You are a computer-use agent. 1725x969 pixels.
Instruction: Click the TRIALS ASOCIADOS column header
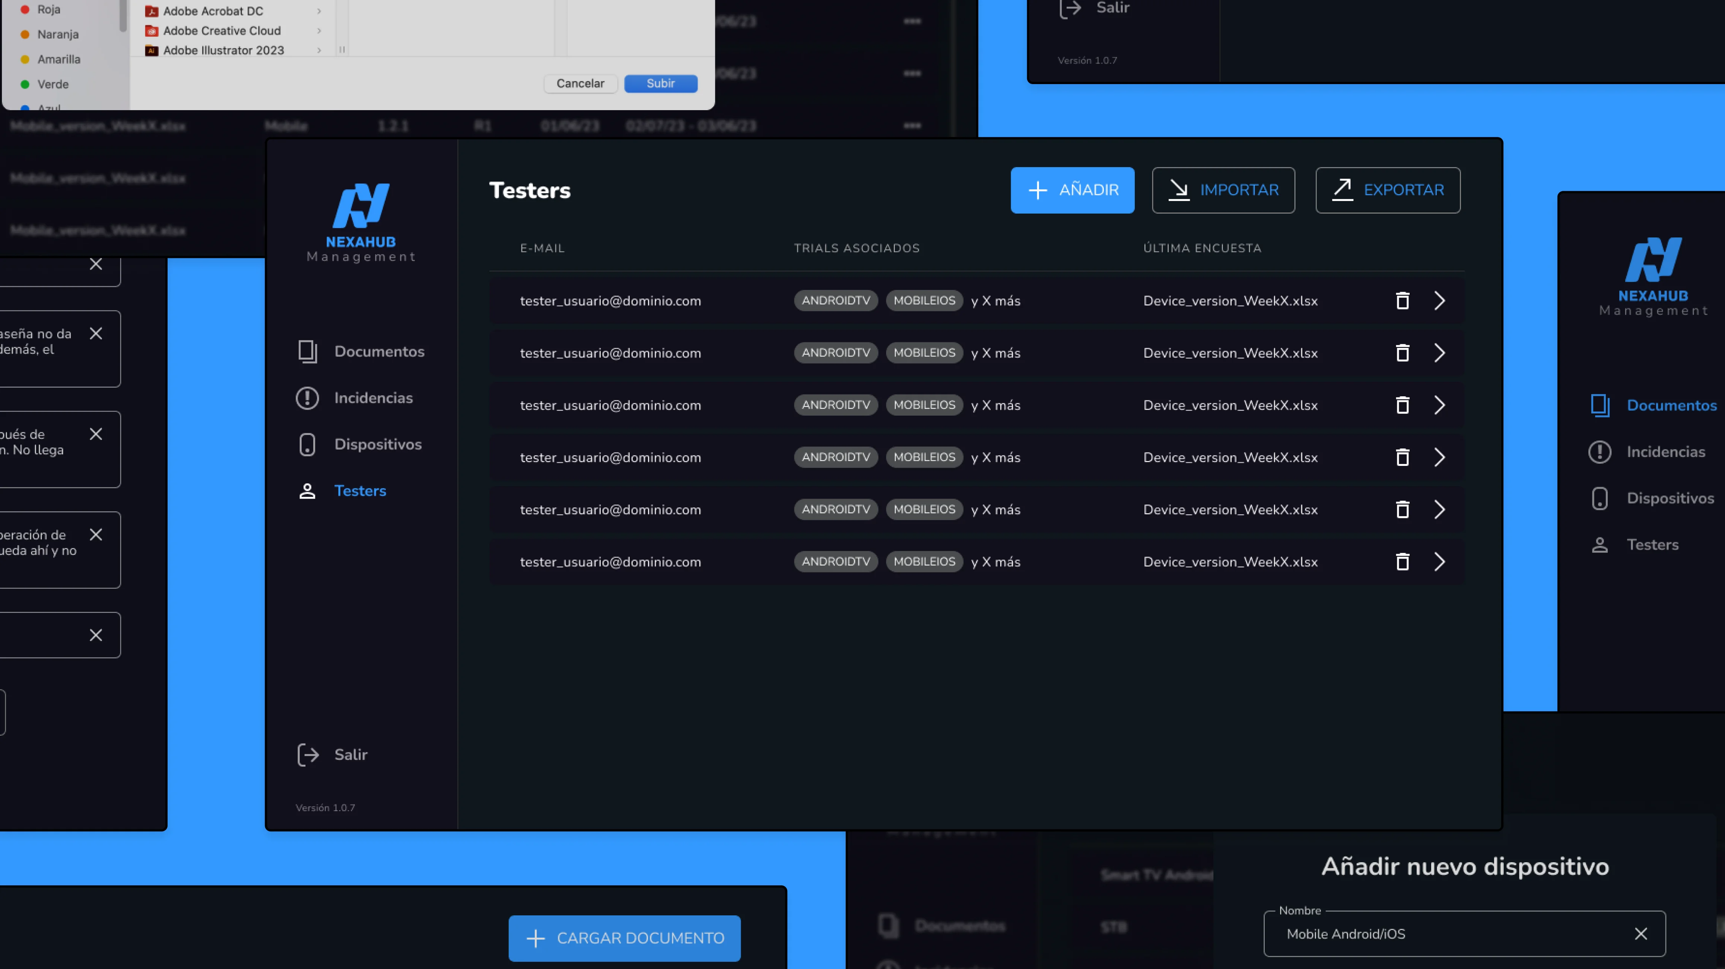tap(857, 248)
